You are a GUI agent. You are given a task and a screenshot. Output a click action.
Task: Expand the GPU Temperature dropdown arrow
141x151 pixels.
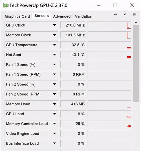click(54, 45)
